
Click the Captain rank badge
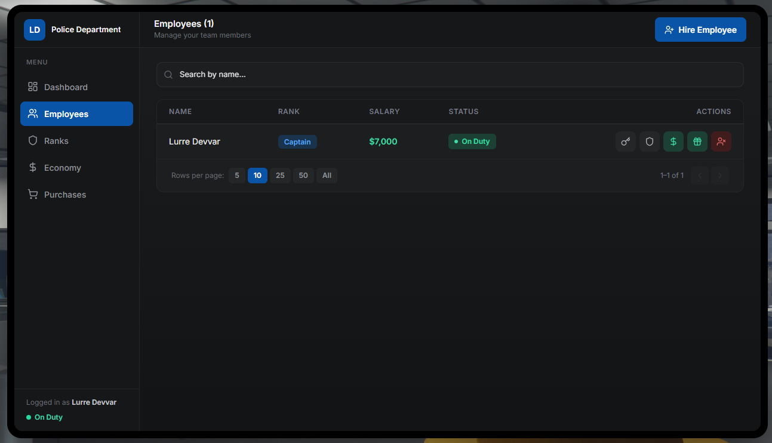297,142
